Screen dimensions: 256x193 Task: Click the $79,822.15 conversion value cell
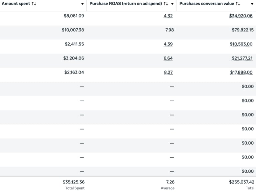point(243,30)
